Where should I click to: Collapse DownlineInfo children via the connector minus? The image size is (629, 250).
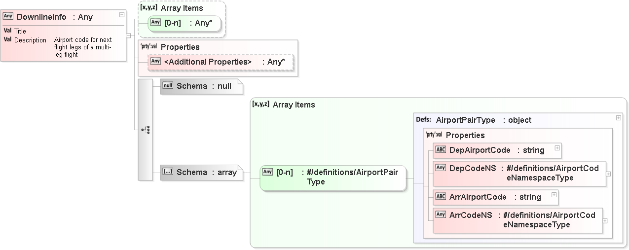click(x=128, y=36)
